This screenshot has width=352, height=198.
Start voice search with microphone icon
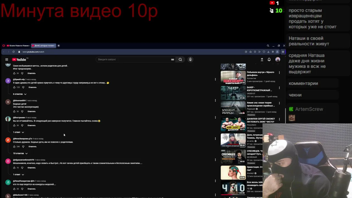190,59
